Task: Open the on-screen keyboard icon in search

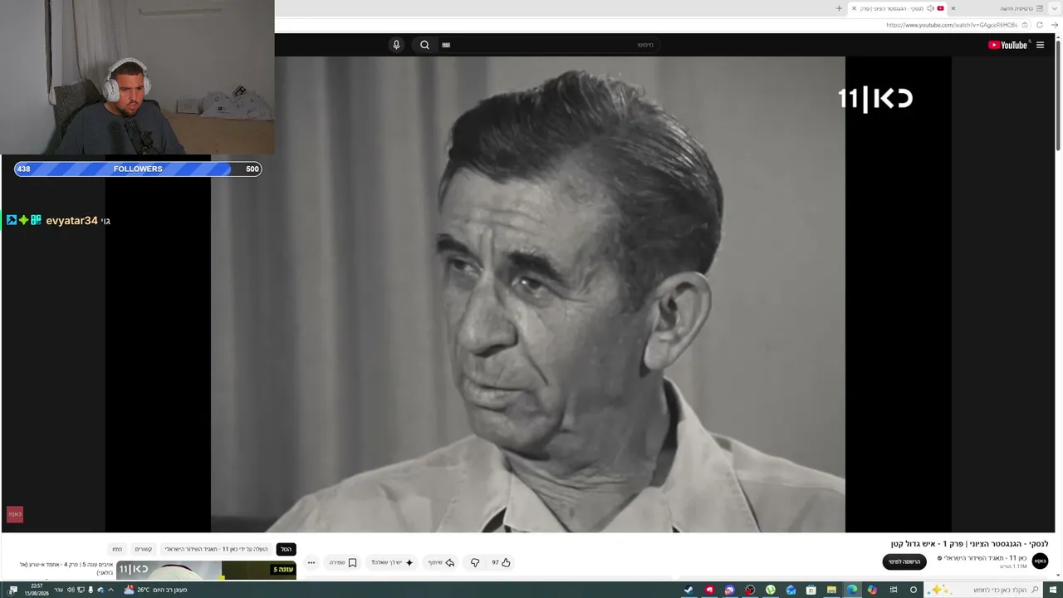Action: [x=446, y=45]
